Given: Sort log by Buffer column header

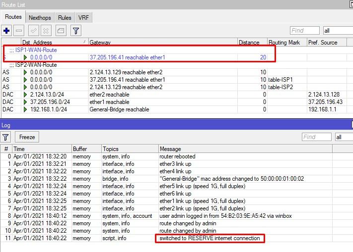Looking at the screenshot, I should pyautogui.click(x=86, y=149).
